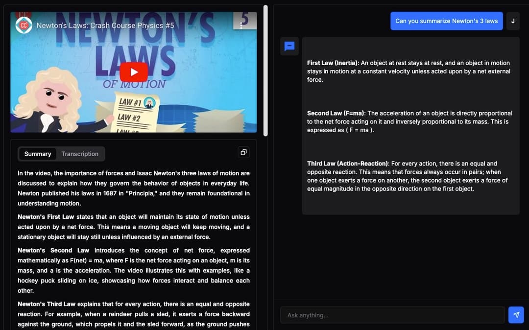Click bold "Newton's First Law" in the summary
529x330 pixels.
46,217
